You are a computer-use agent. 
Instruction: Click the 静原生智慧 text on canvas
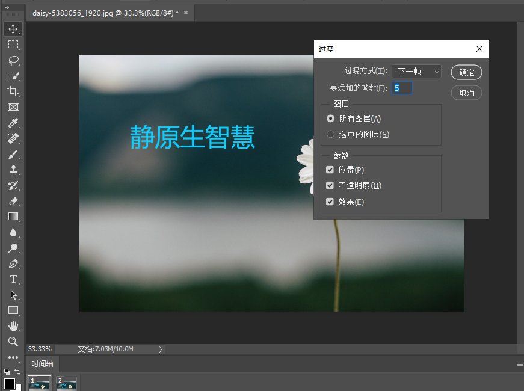[193, 137]
